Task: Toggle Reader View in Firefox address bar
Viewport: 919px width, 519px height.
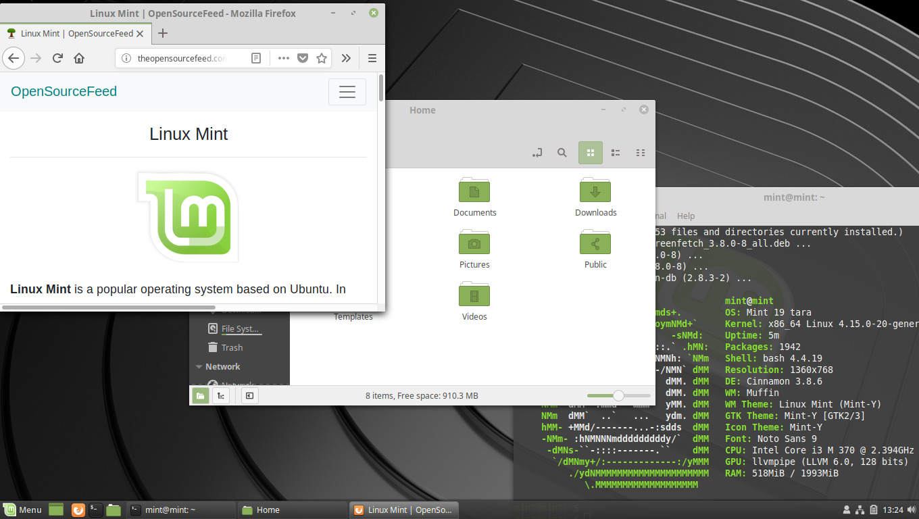Action: coord(256,58)
